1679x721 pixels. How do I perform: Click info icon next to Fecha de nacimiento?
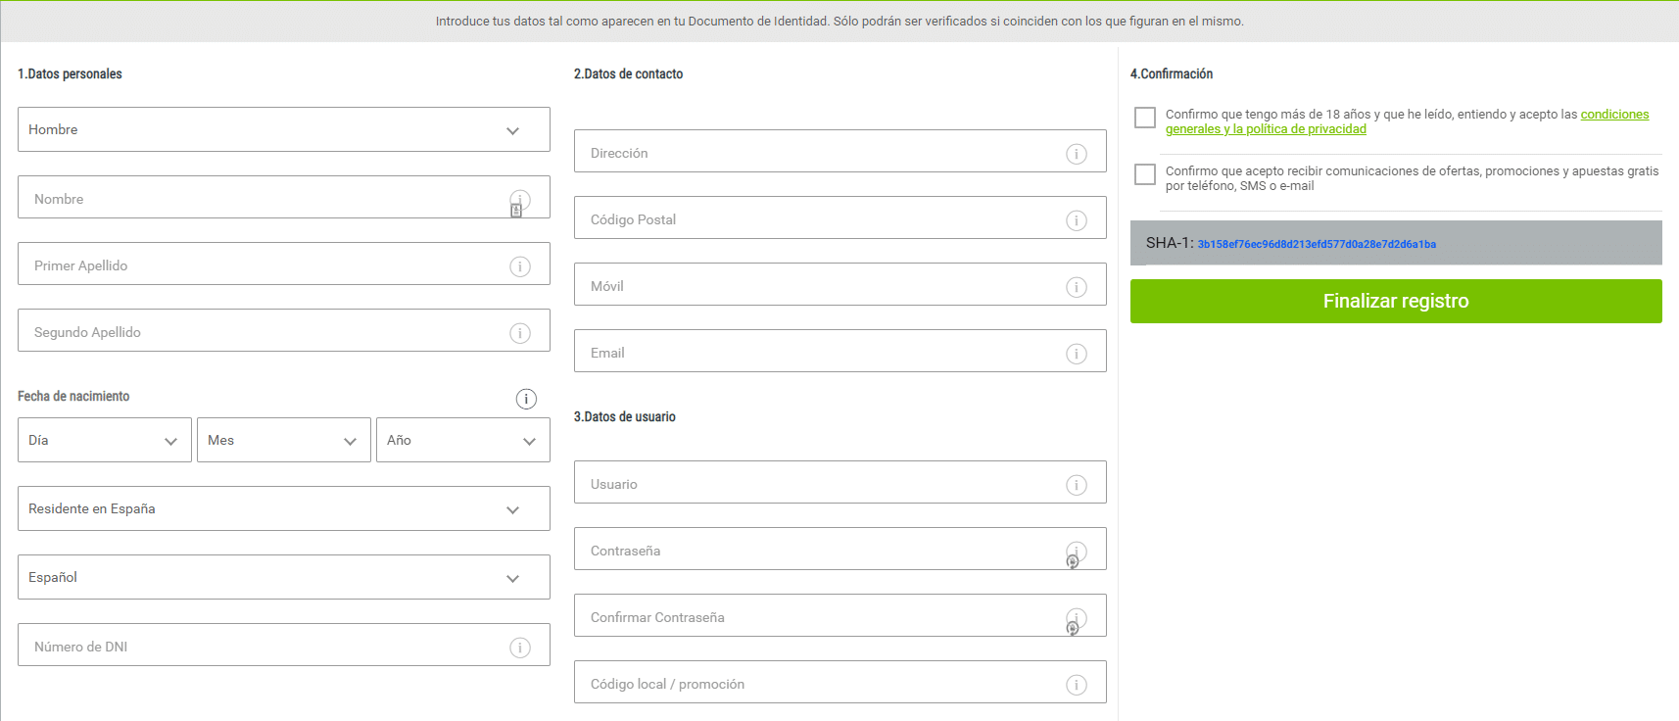point(526,399)
